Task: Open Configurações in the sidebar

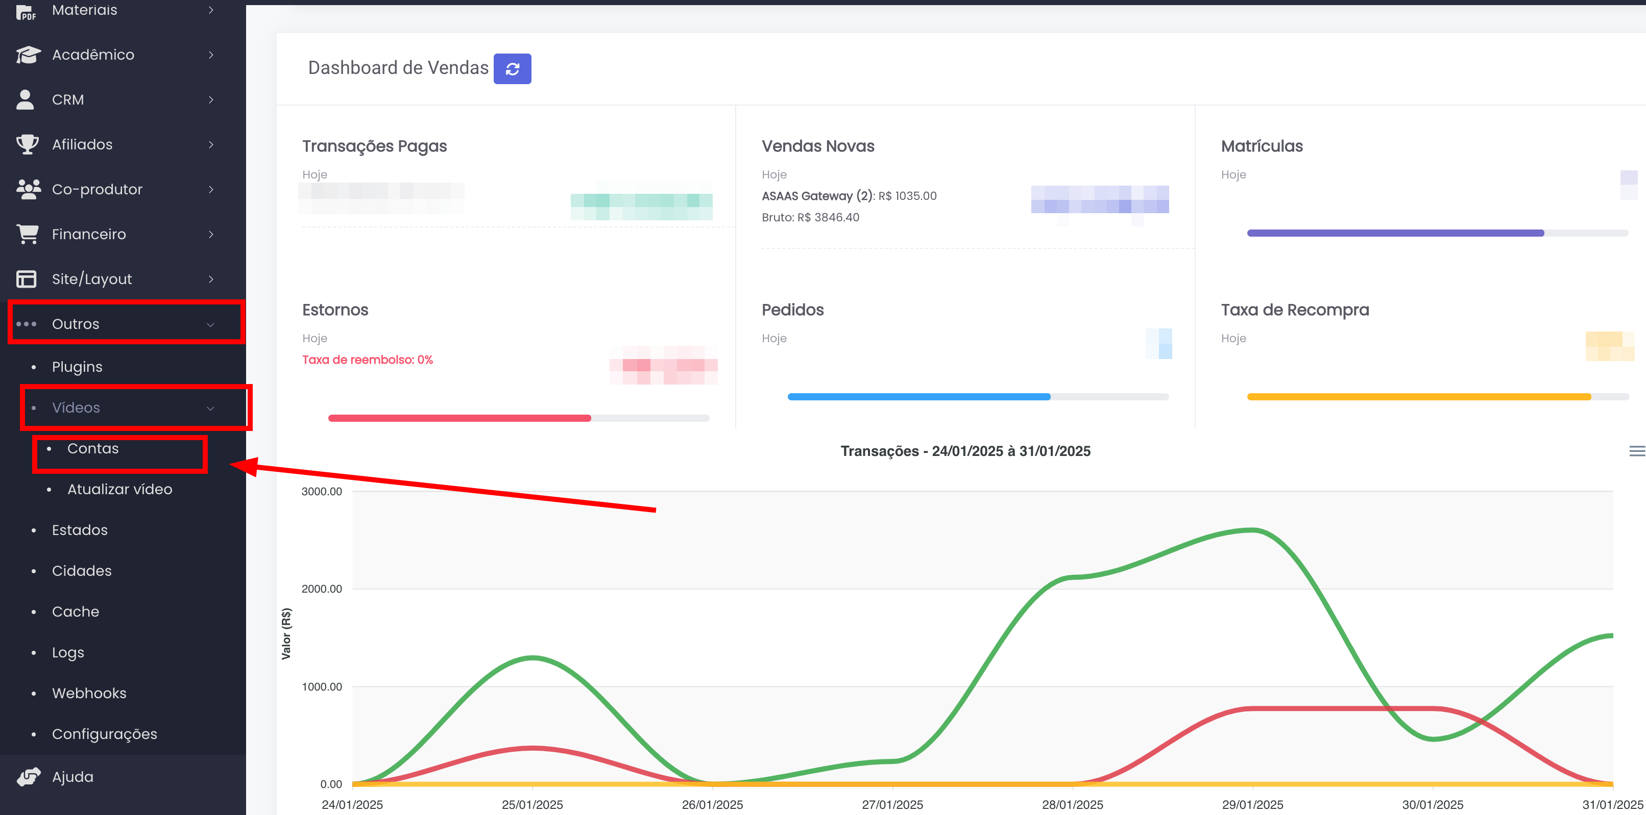Action: pyautogui.click(x=104, y=734)
